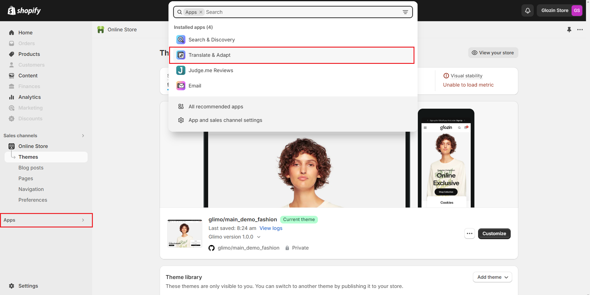The height and width of the screenshot is (295, 590).
Task: Select Translate & Adapt from installed apps
Action: tap(209, 55)
